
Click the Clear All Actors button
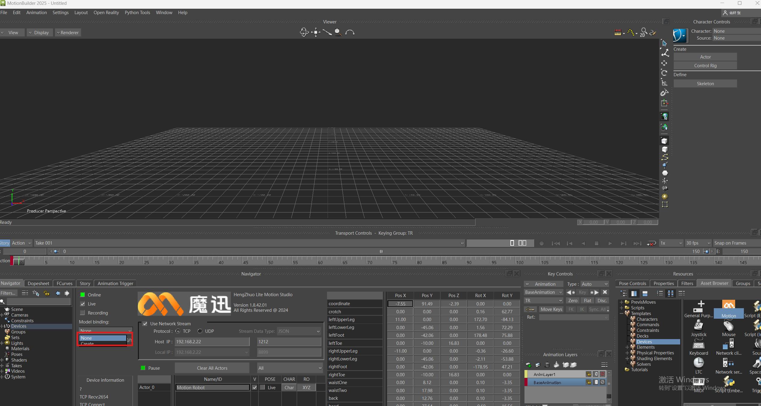[x=212, y=368]
